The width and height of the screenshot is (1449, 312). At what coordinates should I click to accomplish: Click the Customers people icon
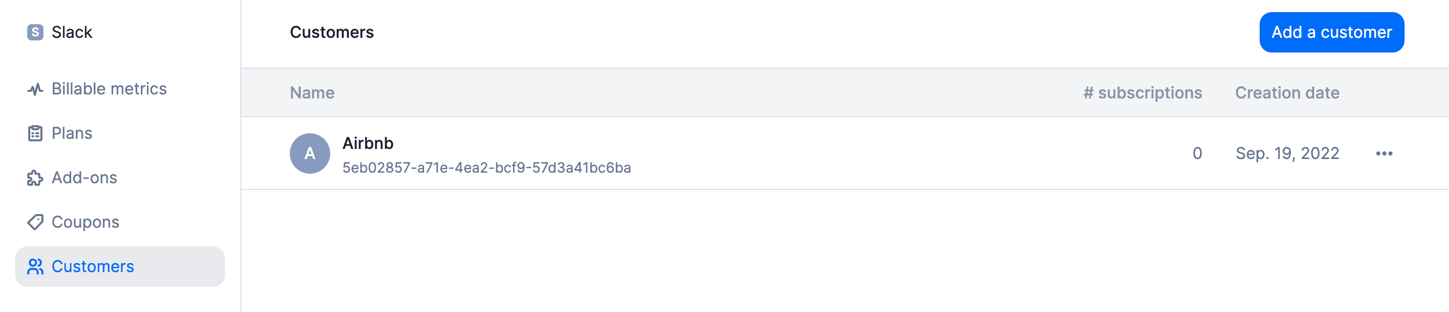point(35,267)
